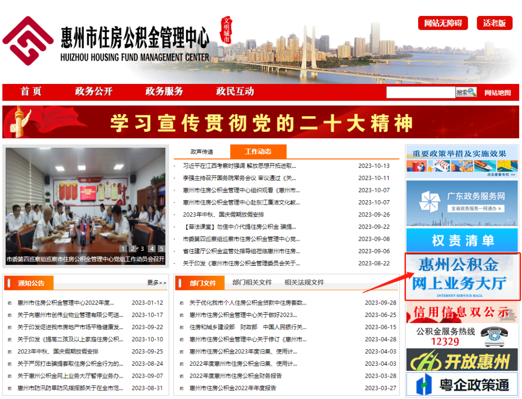Open notice 关于印发《提高二孩及以上家庭住房公积

[70, 339]
